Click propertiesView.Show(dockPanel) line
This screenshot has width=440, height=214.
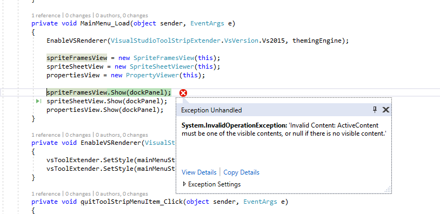[105, 110]
